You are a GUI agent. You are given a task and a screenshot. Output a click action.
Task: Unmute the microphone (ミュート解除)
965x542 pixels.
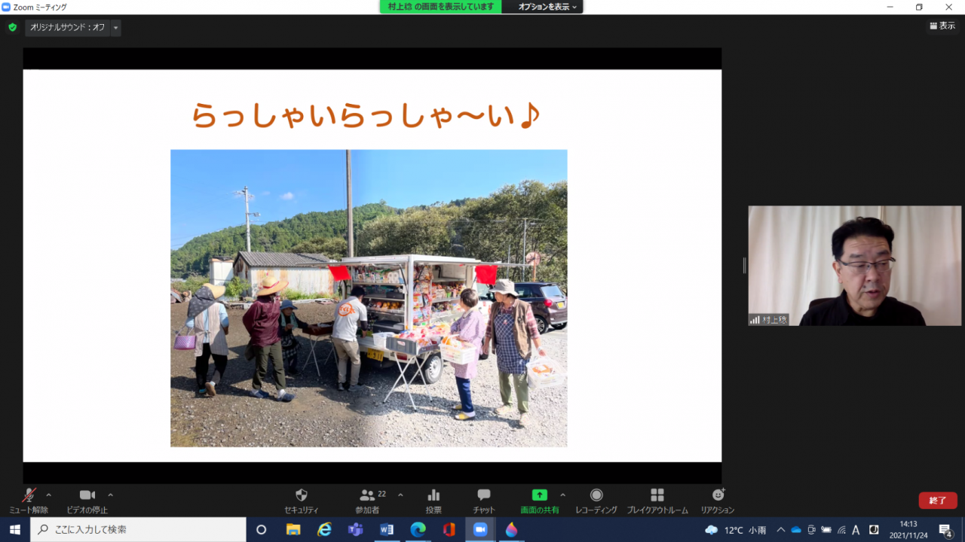pos(29,495)
